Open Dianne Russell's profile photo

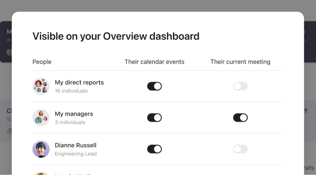tap(41, 149)
